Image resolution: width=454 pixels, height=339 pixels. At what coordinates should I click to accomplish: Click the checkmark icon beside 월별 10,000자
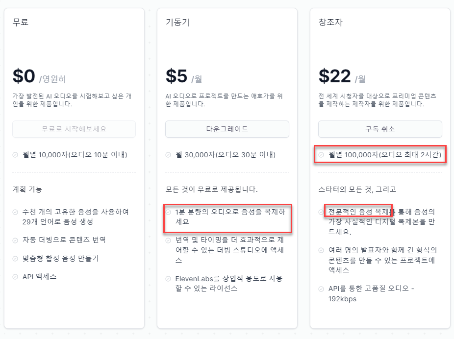[x=16, y=155]
